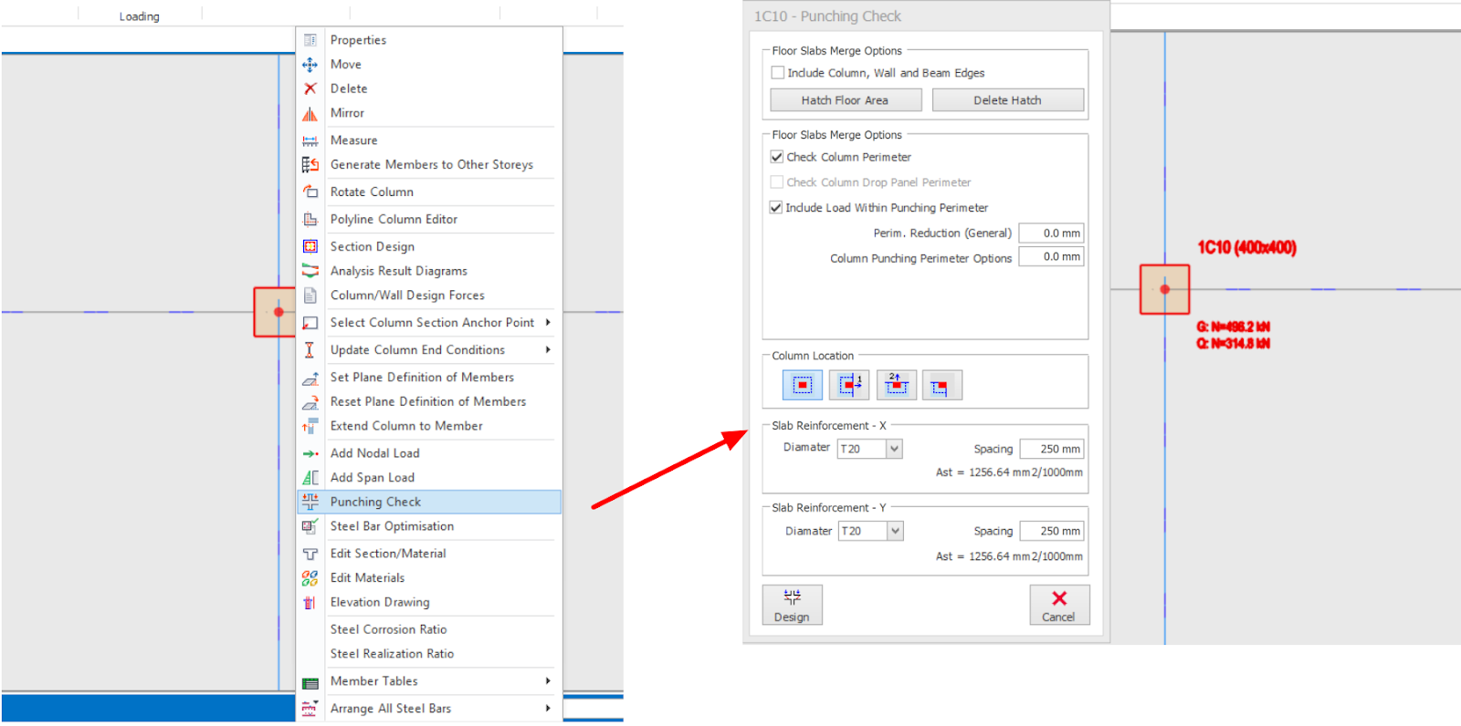Uncheck Check Column Perimeter option

(x=777, y=157)
